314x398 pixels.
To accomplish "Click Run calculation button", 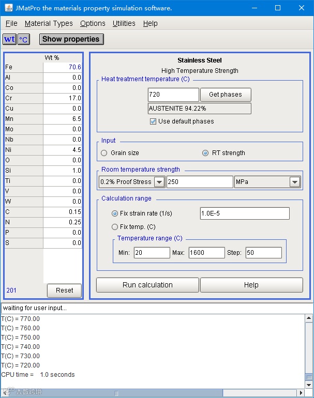I will pos(147,285).
